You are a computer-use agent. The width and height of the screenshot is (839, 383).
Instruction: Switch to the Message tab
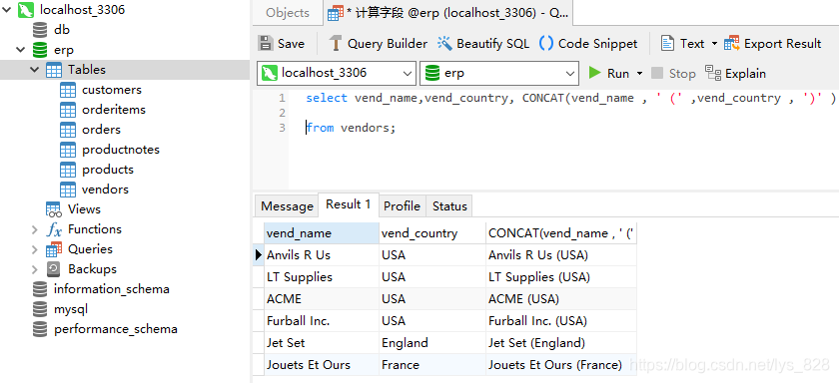tap(287, 205)
